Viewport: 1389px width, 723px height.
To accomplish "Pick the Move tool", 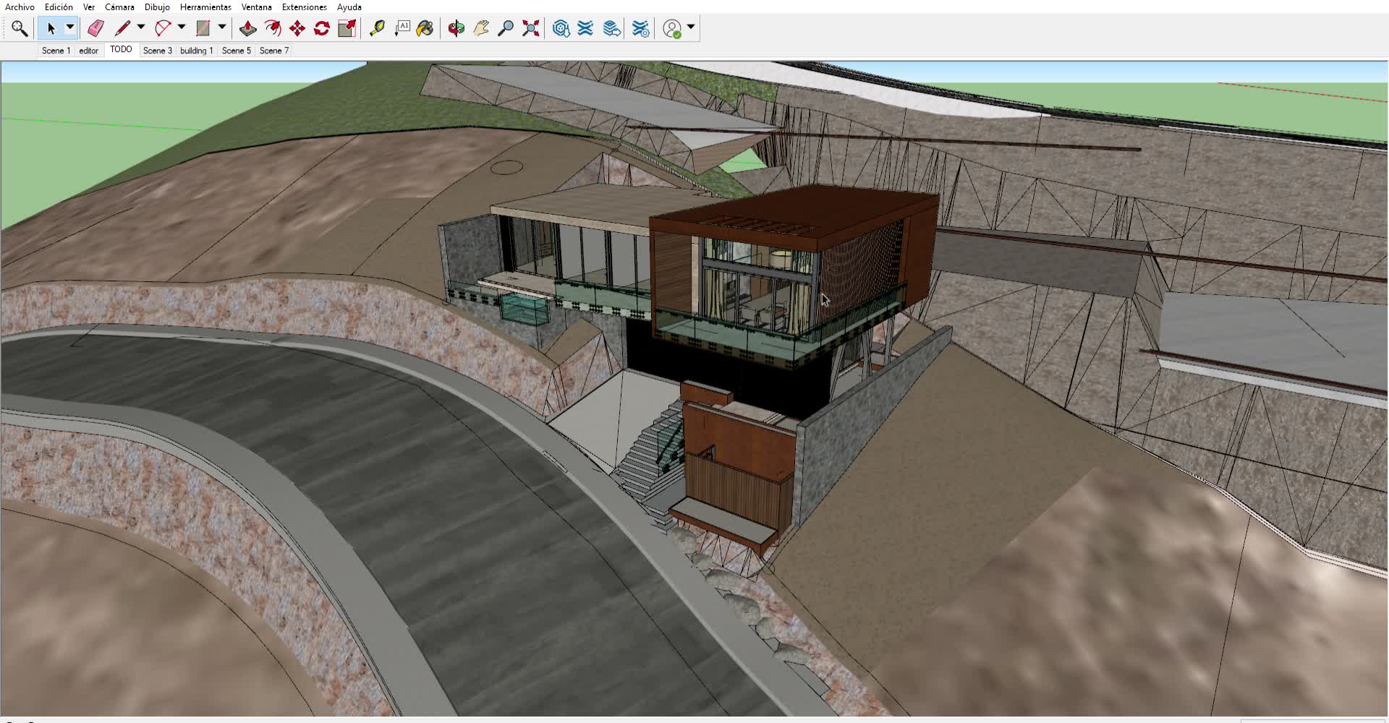I will [x=297, y=28].
